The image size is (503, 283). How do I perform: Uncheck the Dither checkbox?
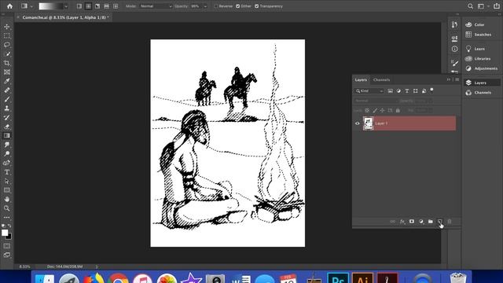[237, 6]
